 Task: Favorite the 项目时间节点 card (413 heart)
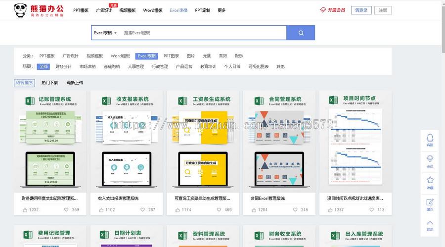[371, 209]
